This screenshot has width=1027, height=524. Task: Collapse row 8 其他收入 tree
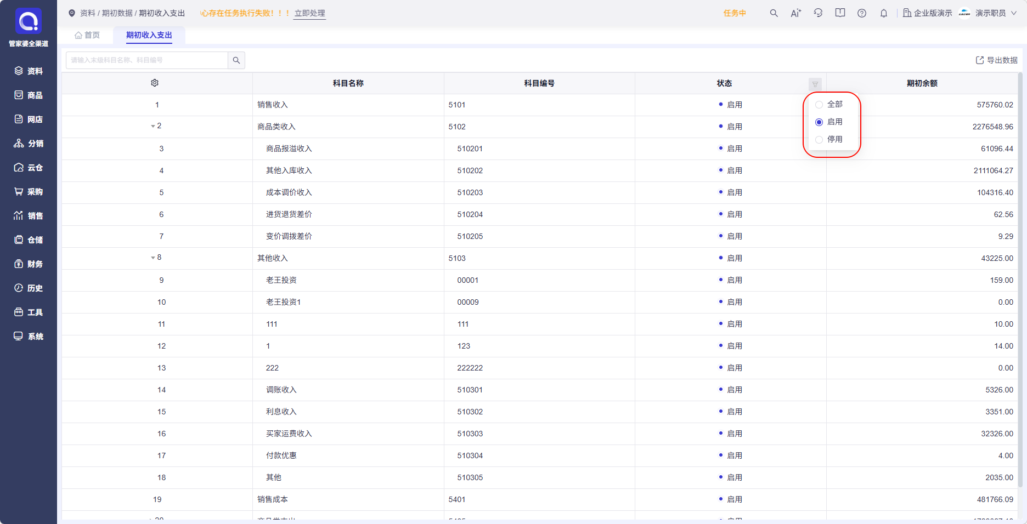click(153, 258)
